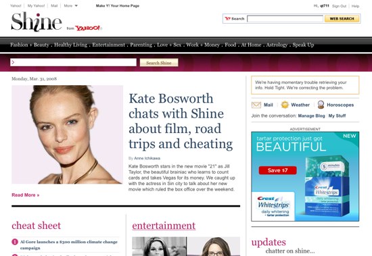Click the Horoscopes crystal ball icon
This screenshot has height=256, width=372.
(321, 105)
